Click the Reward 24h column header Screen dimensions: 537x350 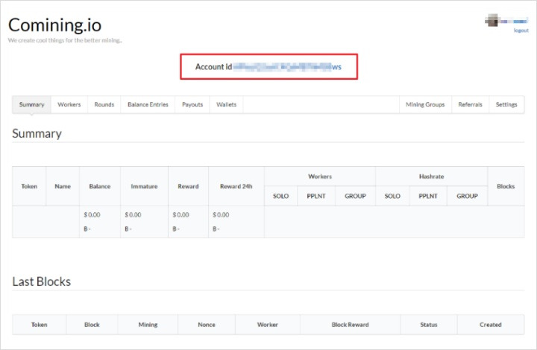236,186
